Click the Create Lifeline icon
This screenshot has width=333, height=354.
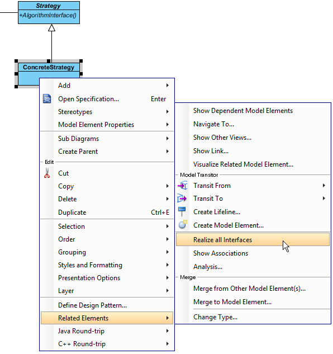182,212
